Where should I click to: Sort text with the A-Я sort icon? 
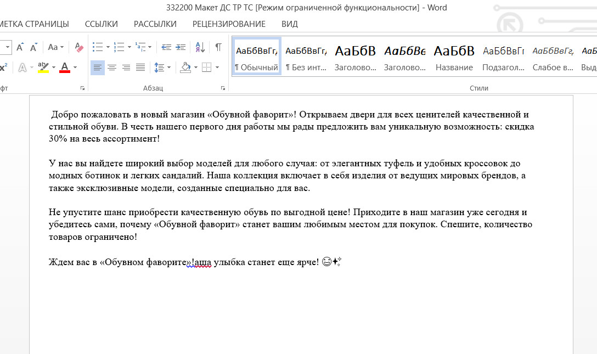click(x=200, y=47)
